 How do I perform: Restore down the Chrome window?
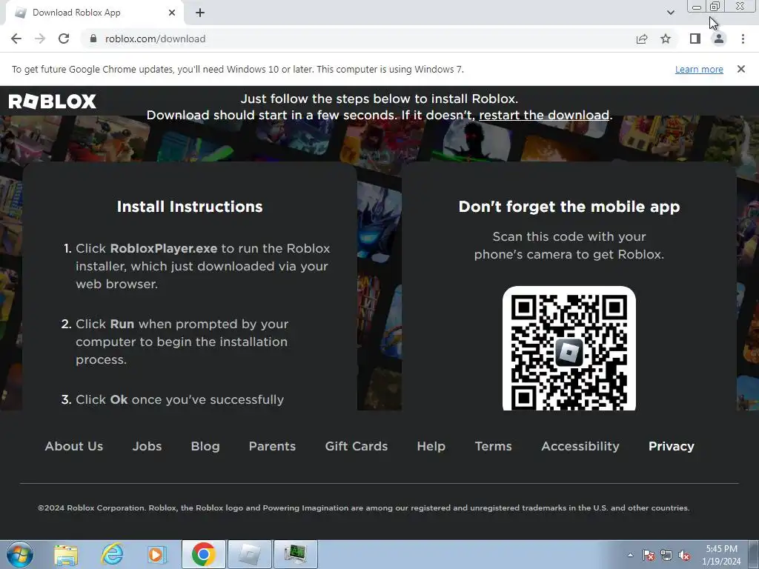715,7
